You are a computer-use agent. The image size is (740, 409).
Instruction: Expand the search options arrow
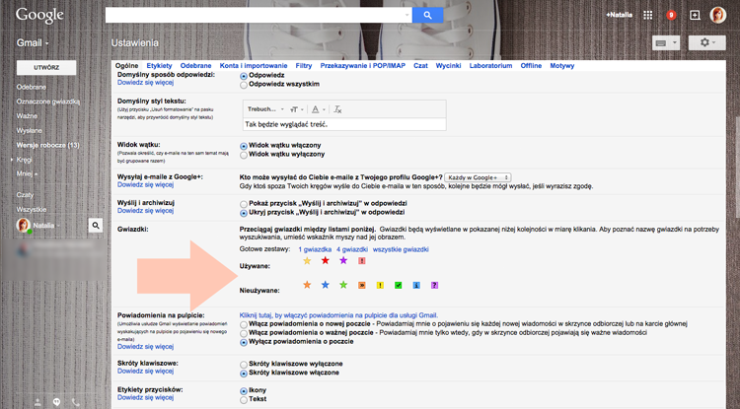407,15
